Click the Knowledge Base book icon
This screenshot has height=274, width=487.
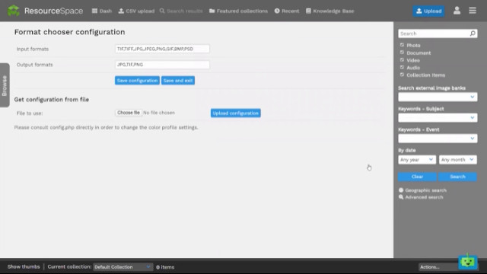pyautogui.click(x=308, y=11)
